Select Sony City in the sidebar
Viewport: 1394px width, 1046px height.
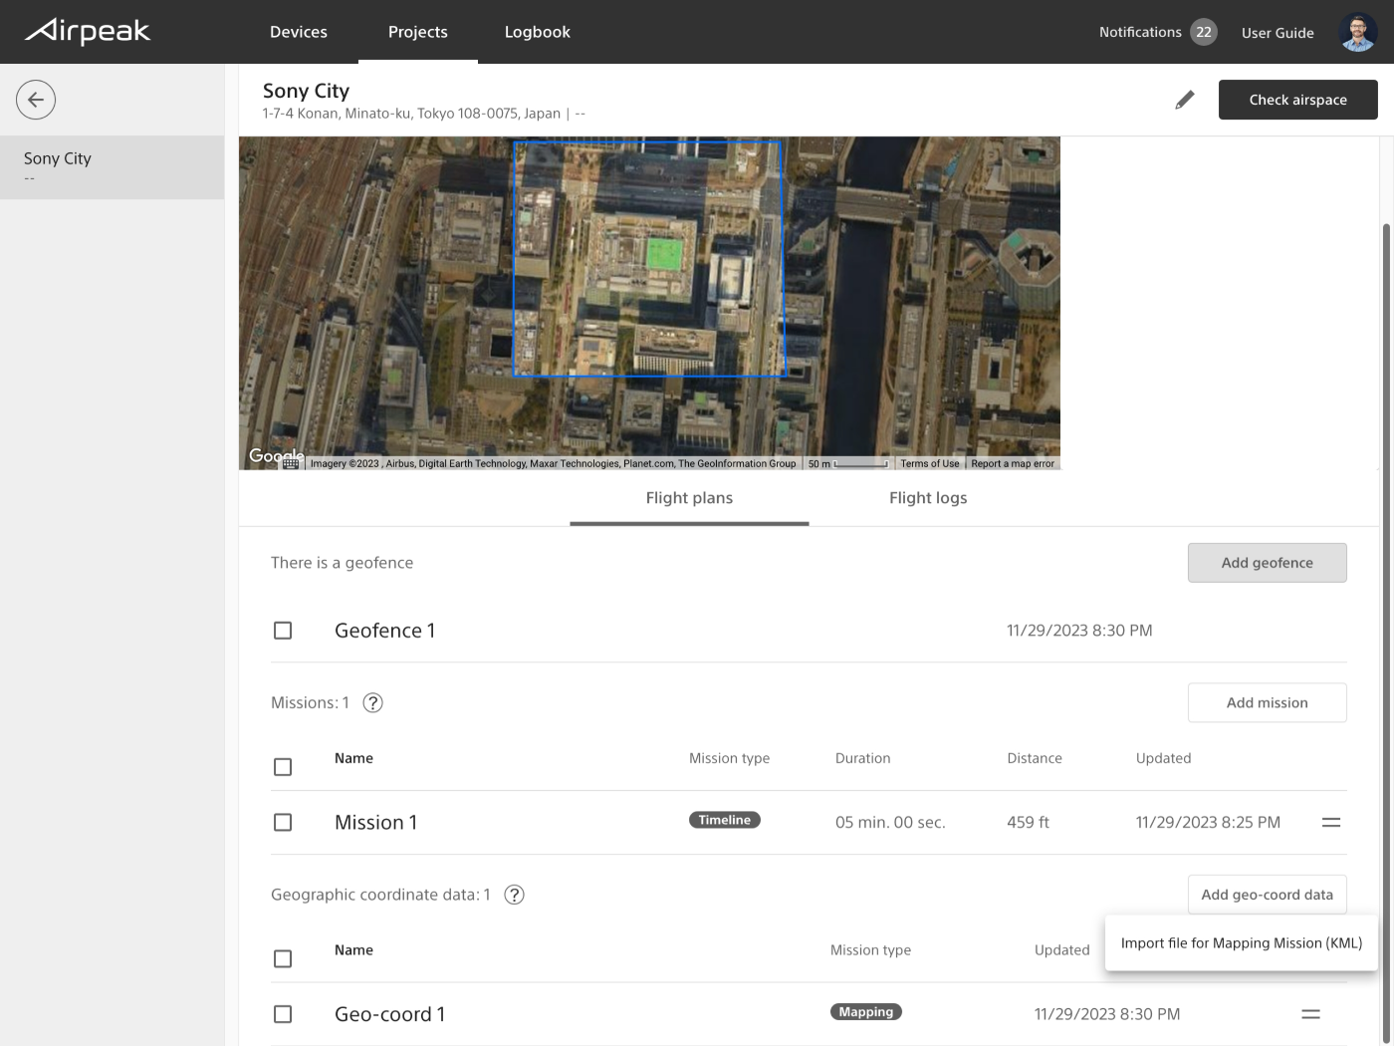[112, 167]
